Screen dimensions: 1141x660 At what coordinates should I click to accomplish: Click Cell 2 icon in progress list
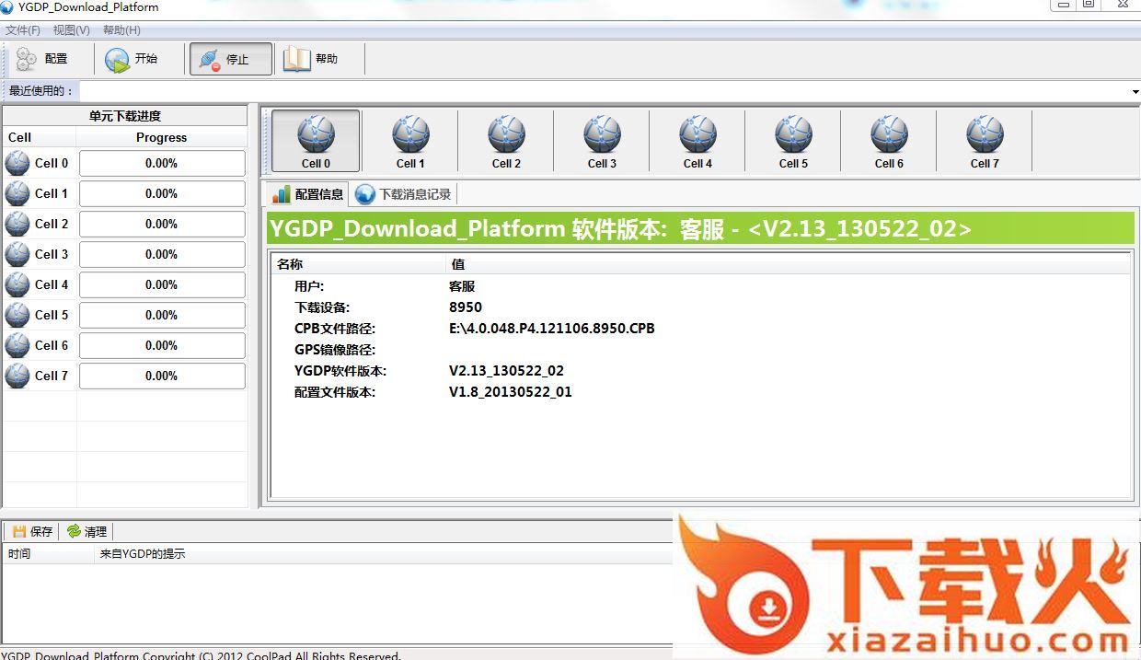[17, 224]
